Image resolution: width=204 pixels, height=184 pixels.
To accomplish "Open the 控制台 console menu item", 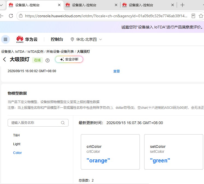I will (57, 39).
